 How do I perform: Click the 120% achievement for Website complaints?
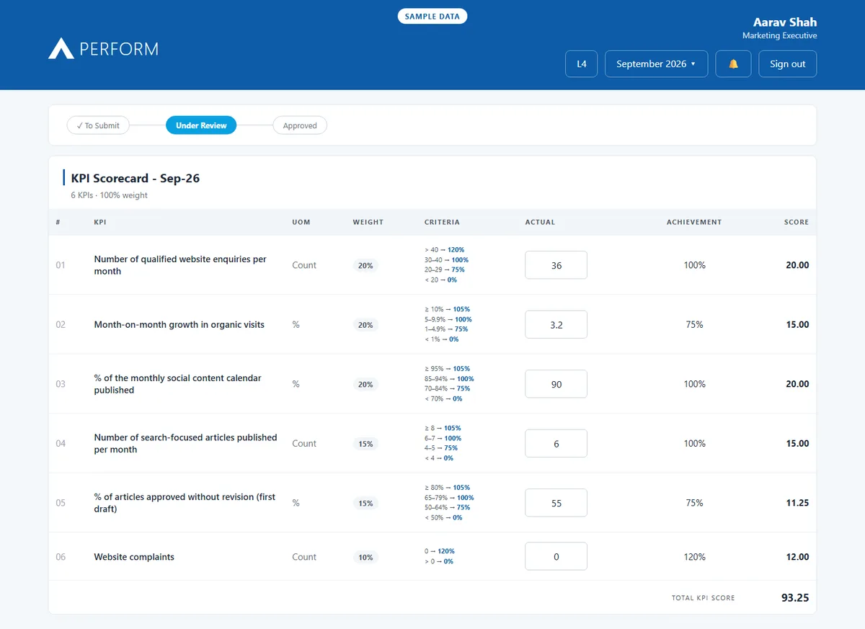[x=695, y=556]
